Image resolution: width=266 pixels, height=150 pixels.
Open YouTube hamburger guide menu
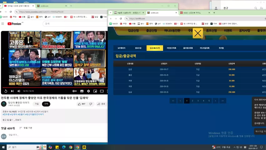(3, 24)
